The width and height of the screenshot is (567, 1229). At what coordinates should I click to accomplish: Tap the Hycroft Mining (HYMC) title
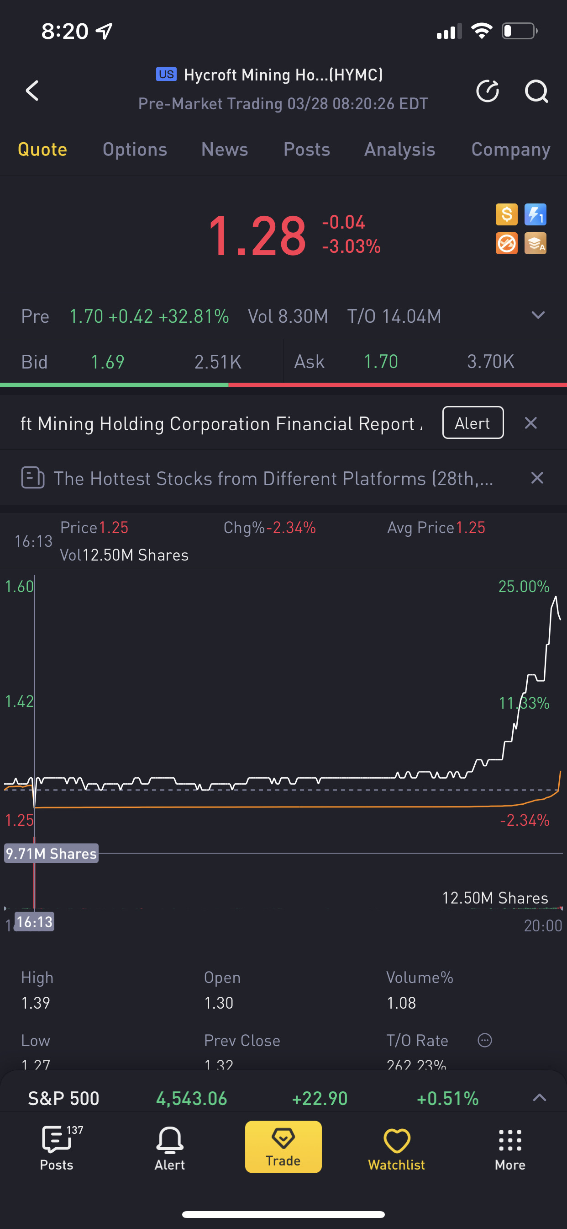(x=283, y=75)
